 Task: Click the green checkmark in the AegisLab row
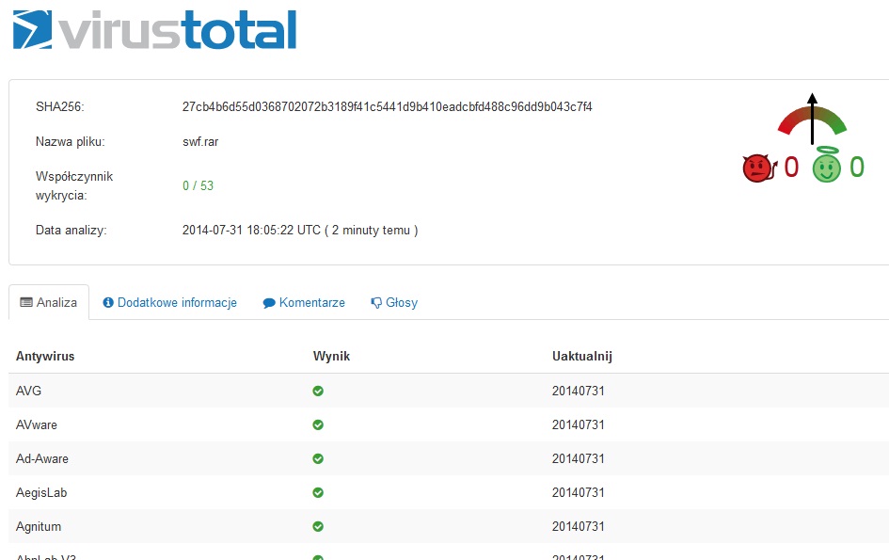pyautogui.click(x=318, y=492)
